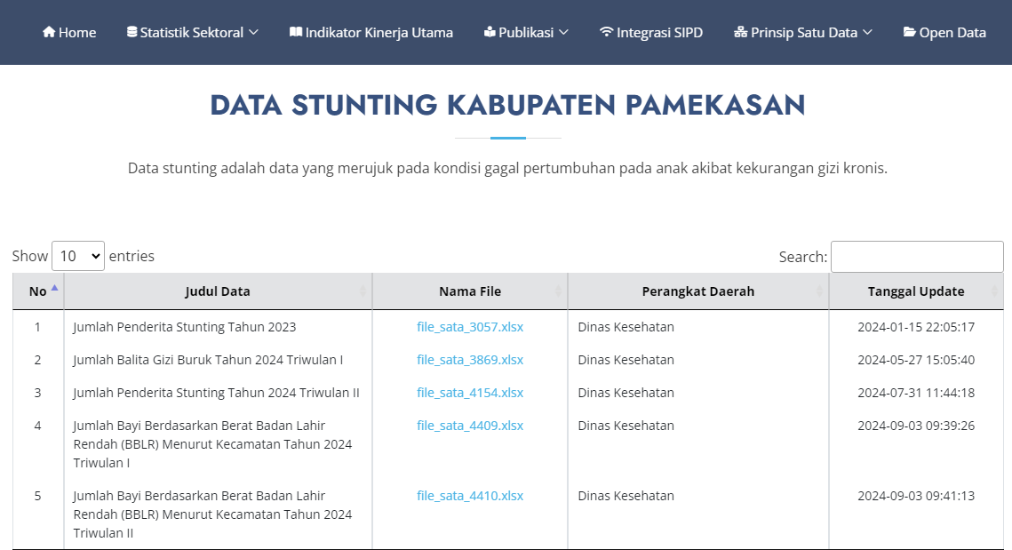Click the Prinsip Satu Data network icon
Screen dimensions: 1012x550
coord(741,32)
